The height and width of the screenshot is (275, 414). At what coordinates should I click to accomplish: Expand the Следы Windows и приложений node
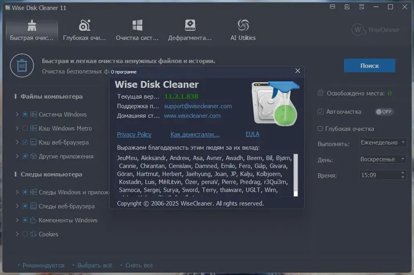pyautogui.click(x=17, y=192)
